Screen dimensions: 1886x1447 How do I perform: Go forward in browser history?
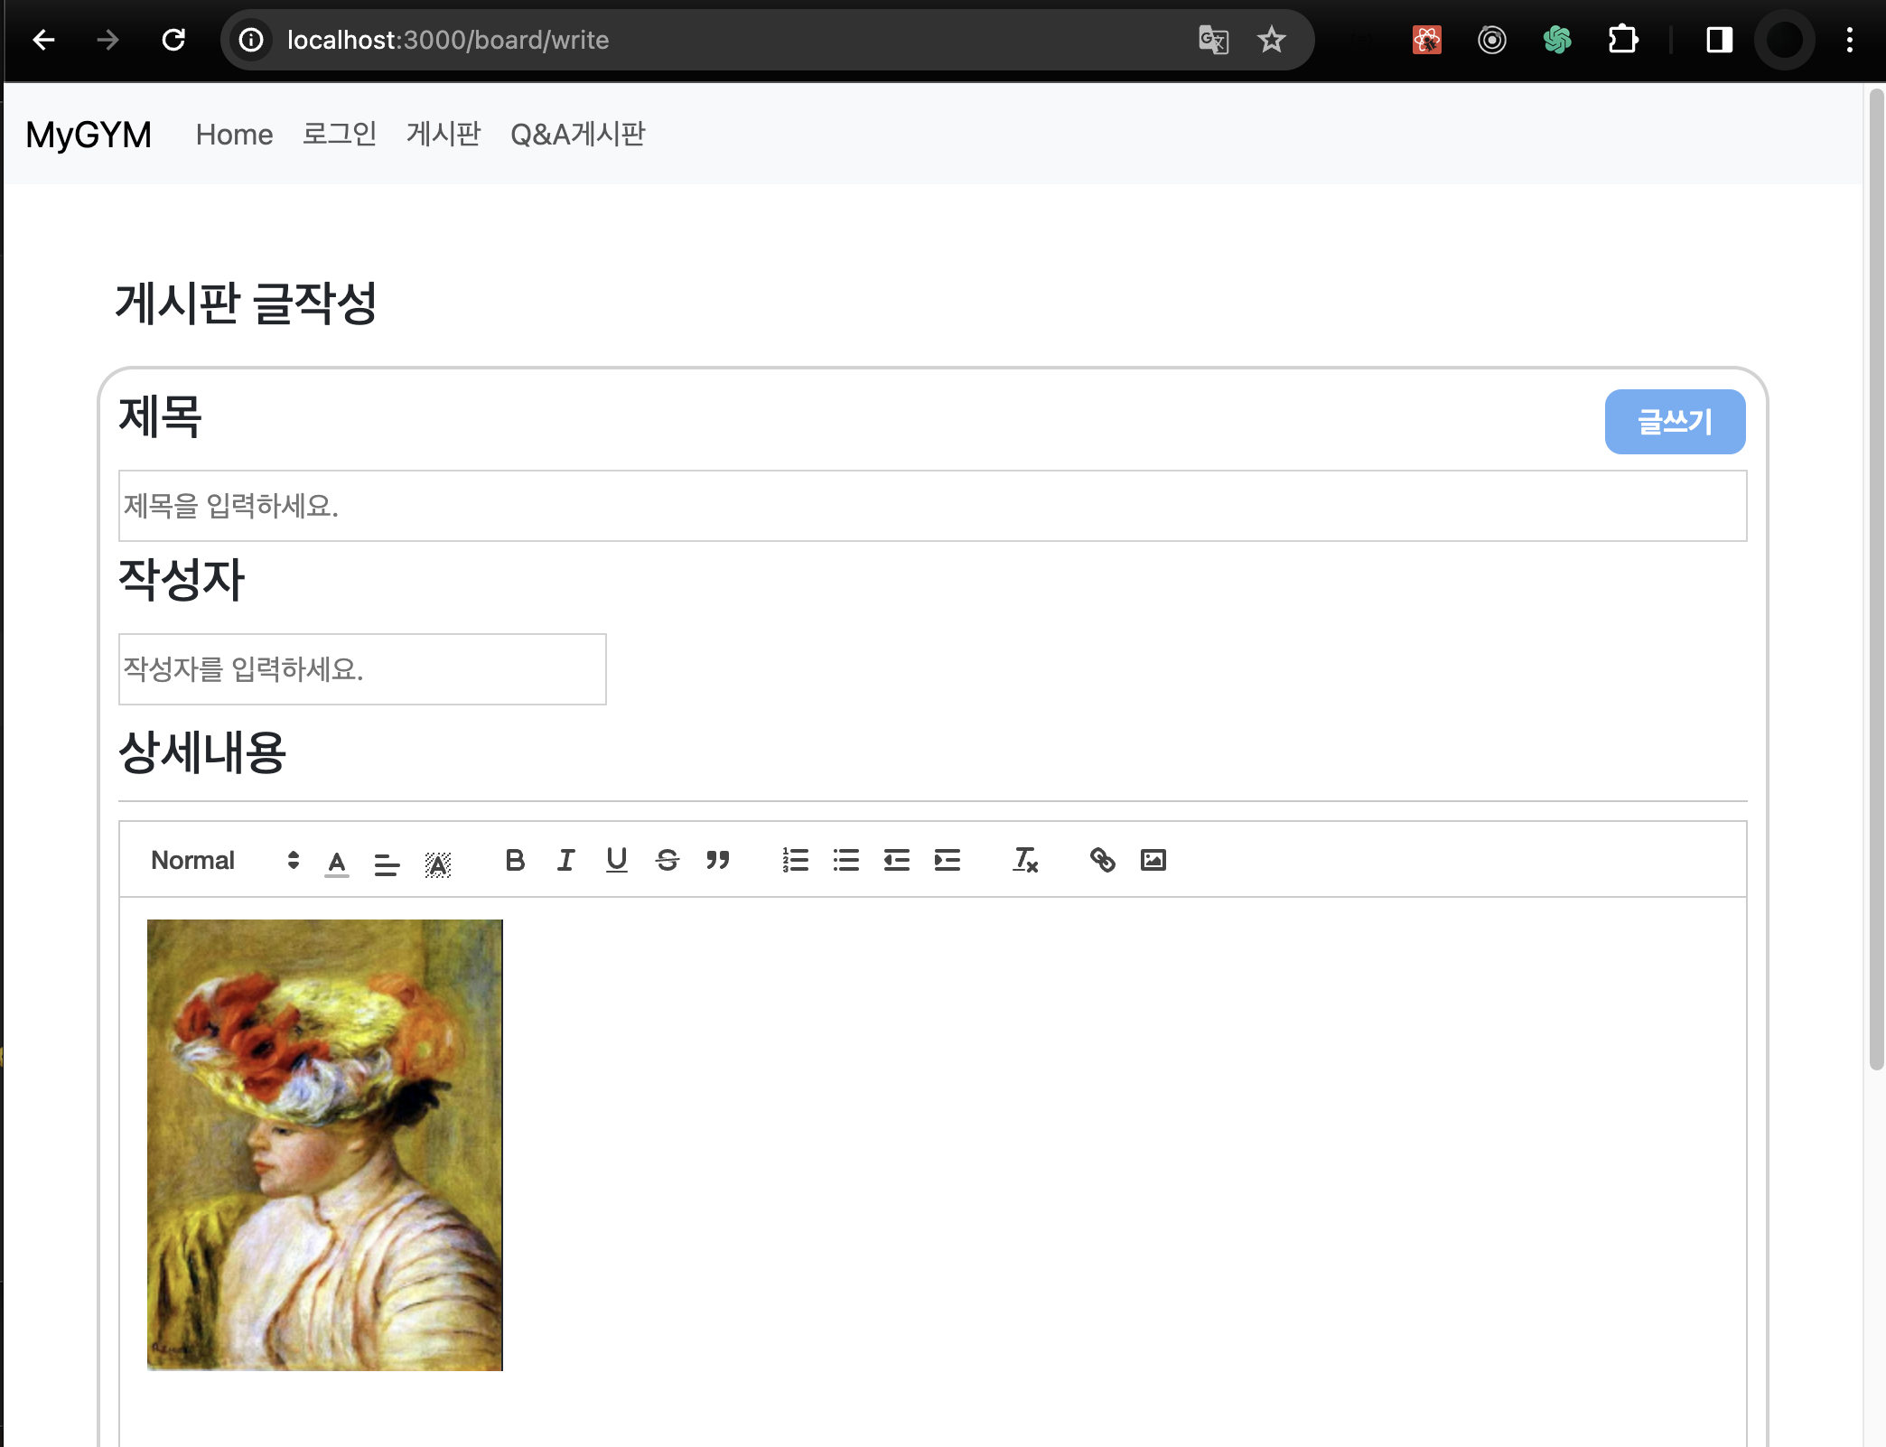[x=108, y=40]
